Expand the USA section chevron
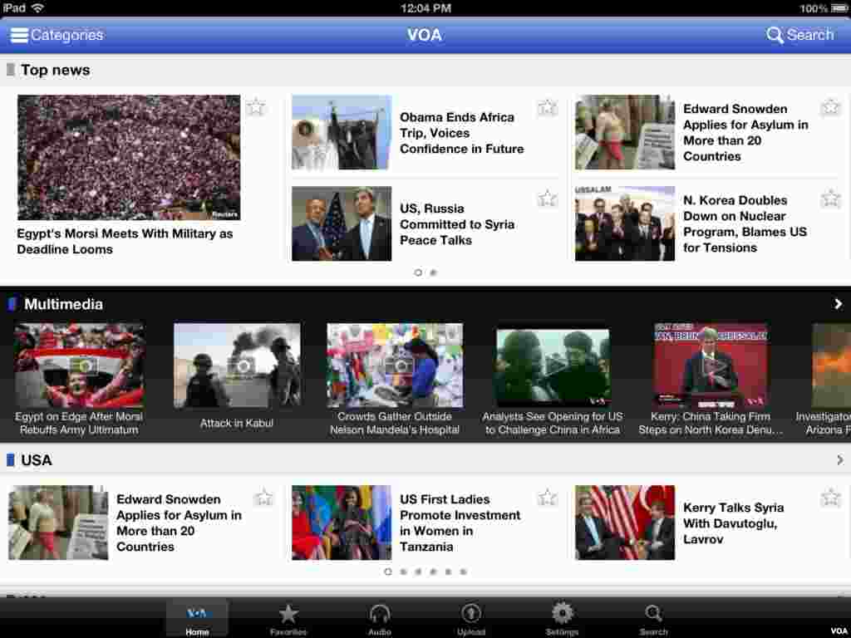851x638 pixels. tap(839, 460)
